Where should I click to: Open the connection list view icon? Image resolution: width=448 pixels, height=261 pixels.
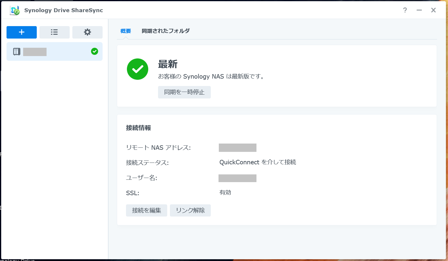click(54, 32)
